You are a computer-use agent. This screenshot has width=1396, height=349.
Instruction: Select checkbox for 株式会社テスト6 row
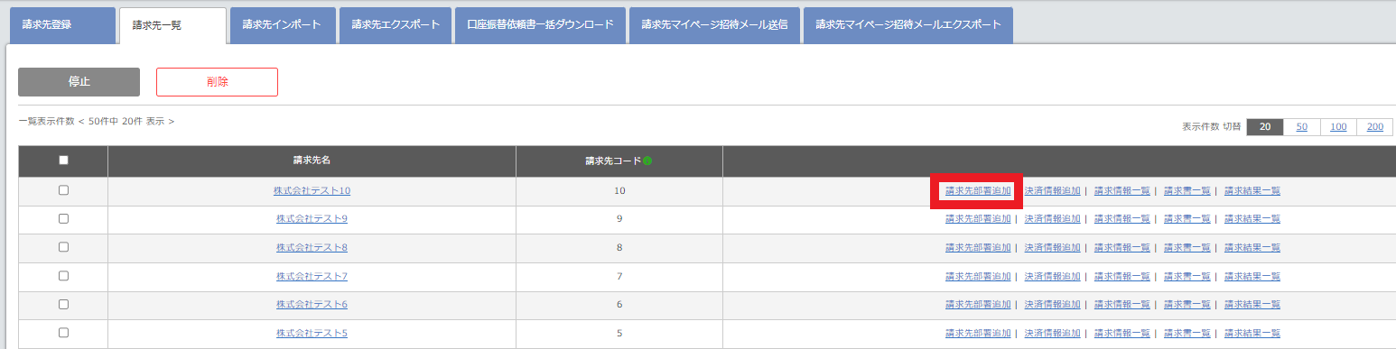coord(63,304)
